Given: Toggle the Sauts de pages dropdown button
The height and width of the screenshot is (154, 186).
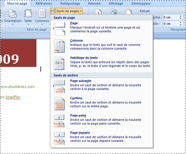Looking at the screenshot, I should click(66, 11).
